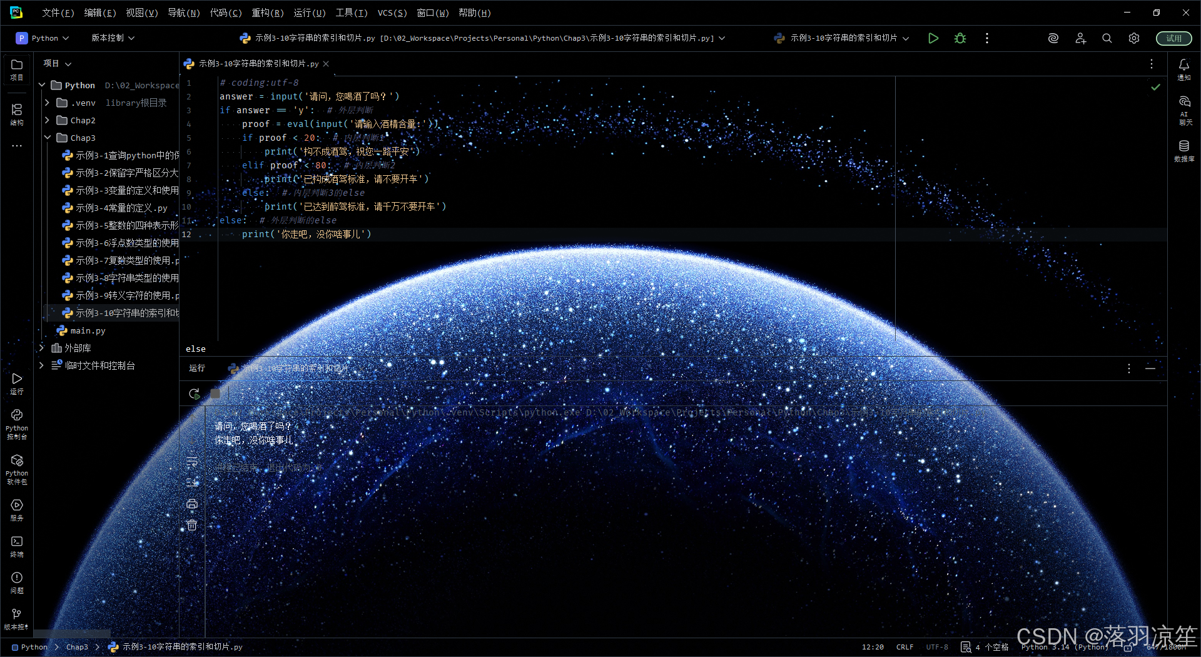The image size is (1201, 657).
Task: Open the AI assistant spiral icon
Action: [x=1053, y=38]
